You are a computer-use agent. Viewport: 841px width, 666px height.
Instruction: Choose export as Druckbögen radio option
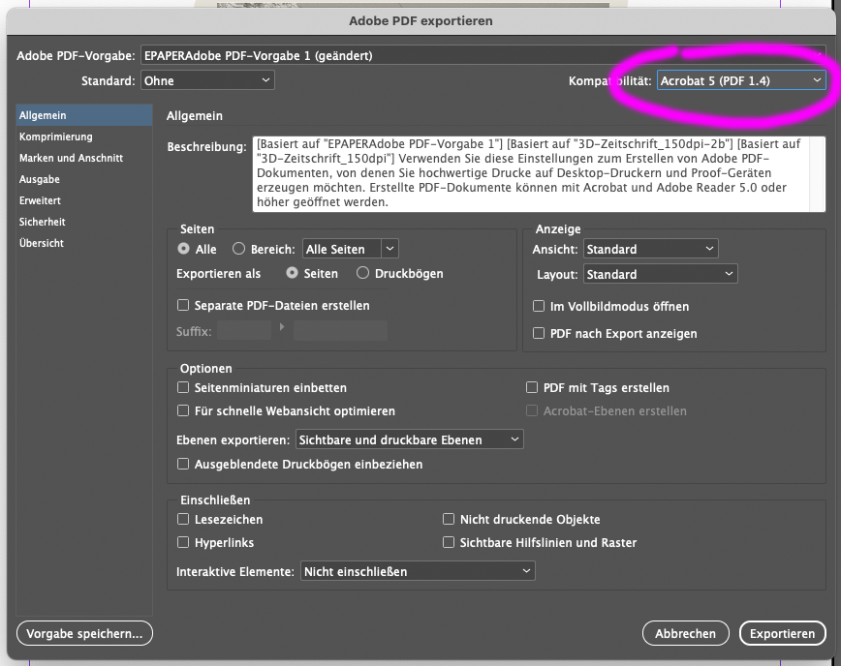click(362, 273)
